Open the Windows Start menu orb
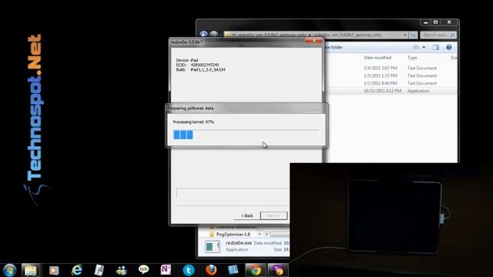This screenshot has height=277, width=493. tap(9, 270)
